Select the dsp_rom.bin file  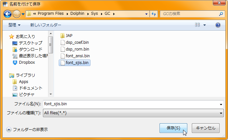(x=78, y=49)
